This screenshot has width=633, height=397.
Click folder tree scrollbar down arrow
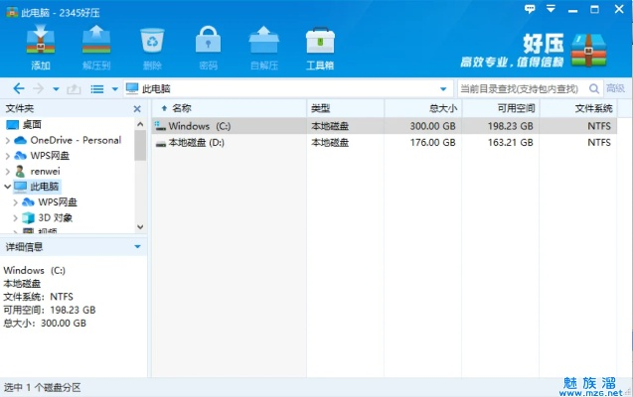click(140, 227)
